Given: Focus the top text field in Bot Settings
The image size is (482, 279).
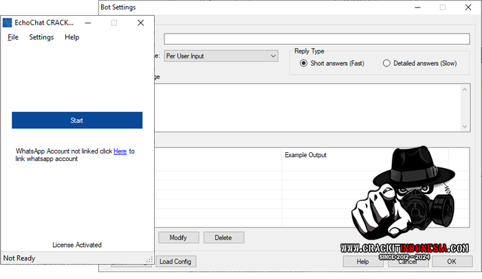Looking at the screenshot, I should click(x=316, y=39).
